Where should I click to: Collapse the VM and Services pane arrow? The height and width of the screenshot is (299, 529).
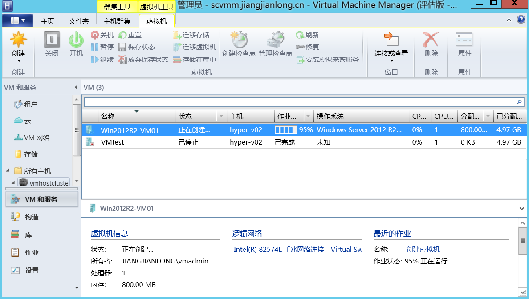(76, 87)
